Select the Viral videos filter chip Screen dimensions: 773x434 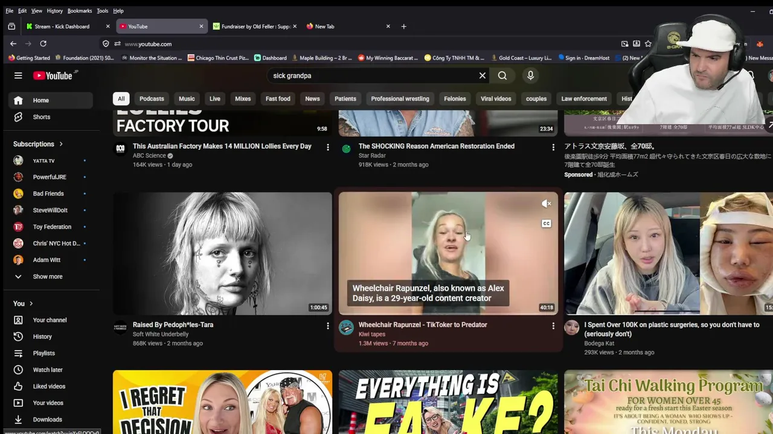coord(496,99)
